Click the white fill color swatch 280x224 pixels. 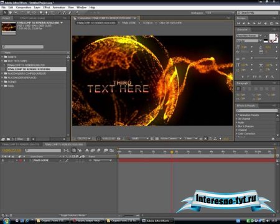click(272, 37)
